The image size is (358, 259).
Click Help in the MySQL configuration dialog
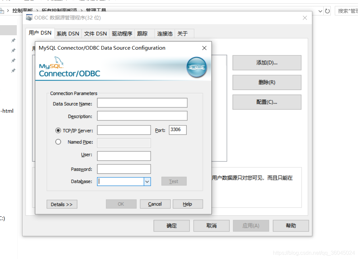pyautogui.click(x=188, y=204)
